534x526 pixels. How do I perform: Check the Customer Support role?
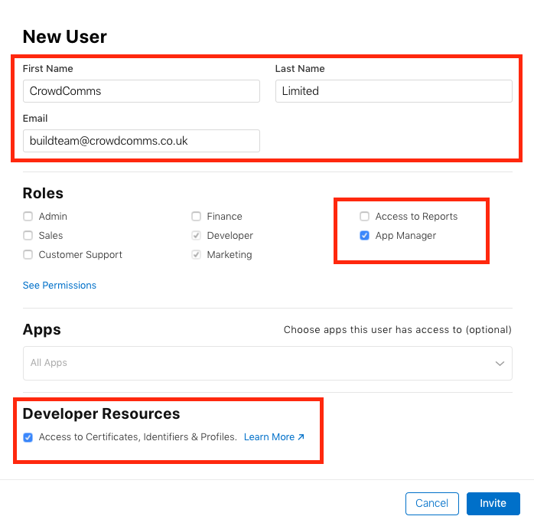tap(28, 255)
